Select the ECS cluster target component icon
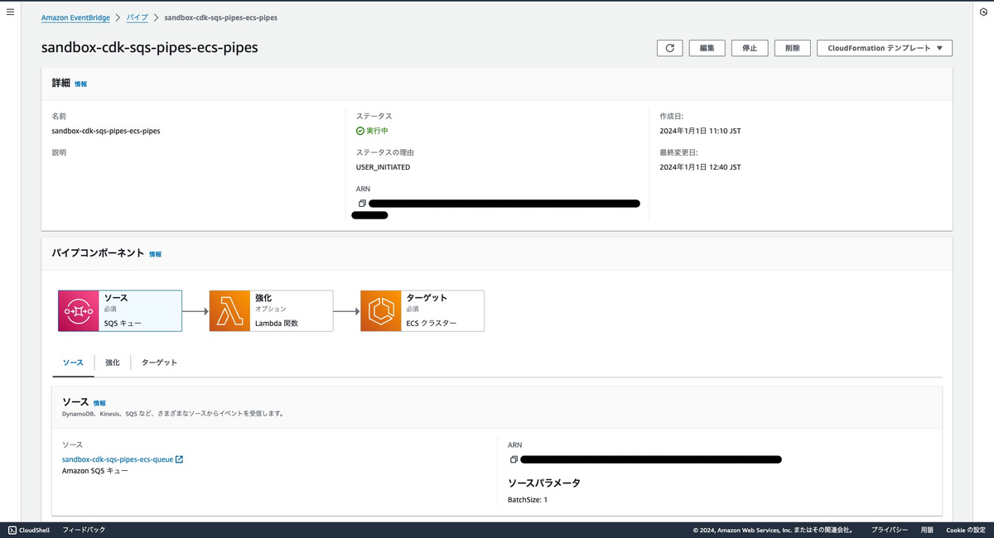Viewport: 994px width, 538px height. point(381,310)
